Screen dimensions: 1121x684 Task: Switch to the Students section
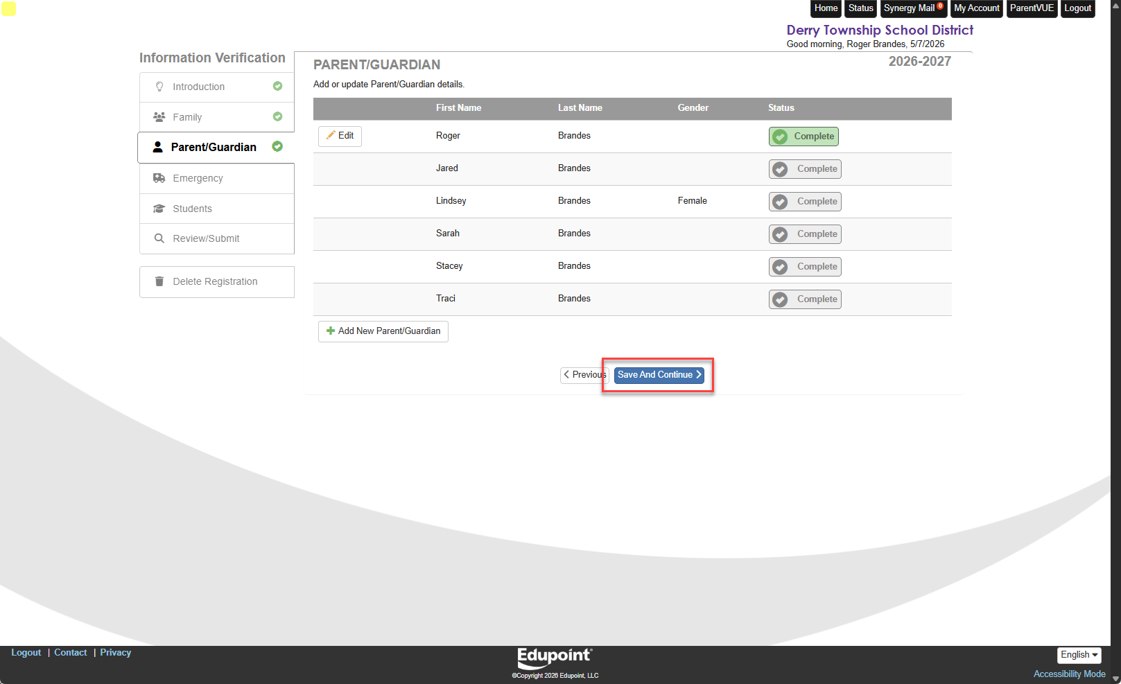pos(217,209)
